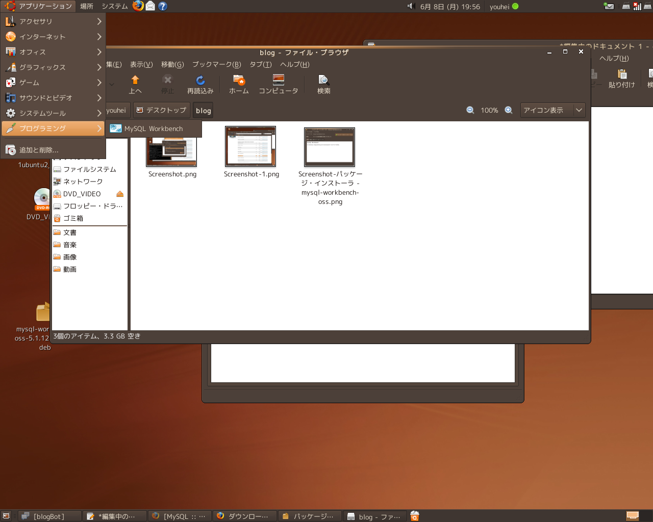Open ゴミ箱 in the sidebar

tap(73, 218)
